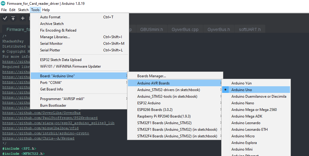
Task: Choose Archive Sketch menu entry
Action: pos(80,24)
